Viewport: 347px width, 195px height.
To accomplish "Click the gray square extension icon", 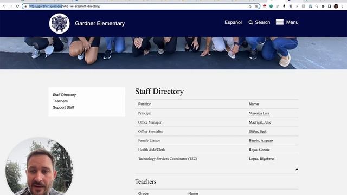I will (304, 6).
